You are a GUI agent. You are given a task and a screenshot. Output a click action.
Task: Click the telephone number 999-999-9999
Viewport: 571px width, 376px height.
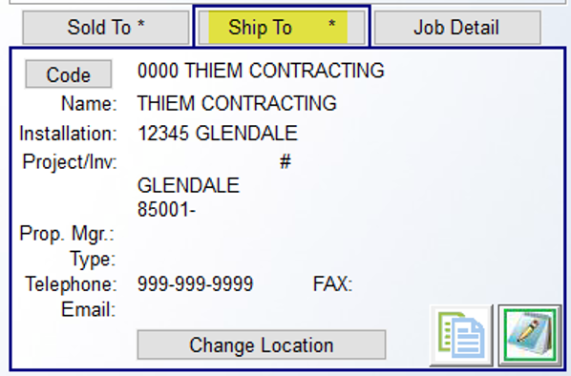195,283
